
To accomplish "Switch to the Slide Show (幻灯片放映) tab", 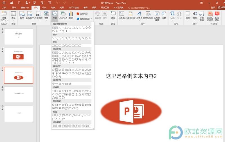I will 74,8.
